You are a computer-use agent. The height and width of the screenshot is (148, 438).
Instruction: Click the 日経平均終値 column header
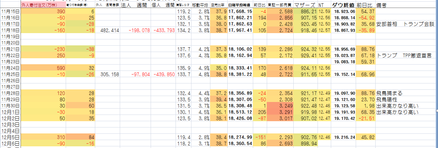pos(240,5)
